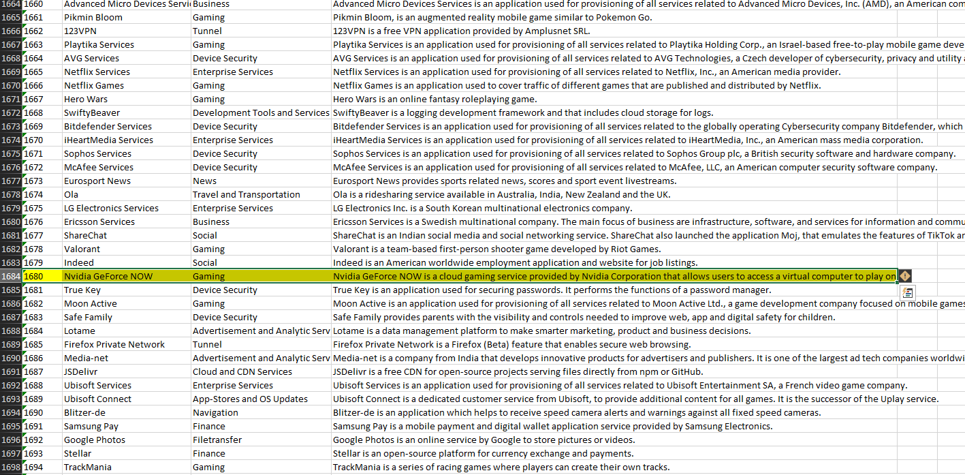The image size is (965, 475).
Task: Select row header 1696 for Google Photos
Action: click(x=11, y=440)
